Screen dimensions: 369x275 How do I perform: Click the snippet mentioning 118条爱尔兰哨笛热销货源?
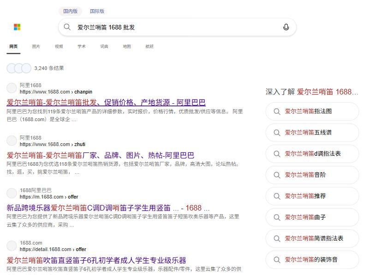[124, 168]
